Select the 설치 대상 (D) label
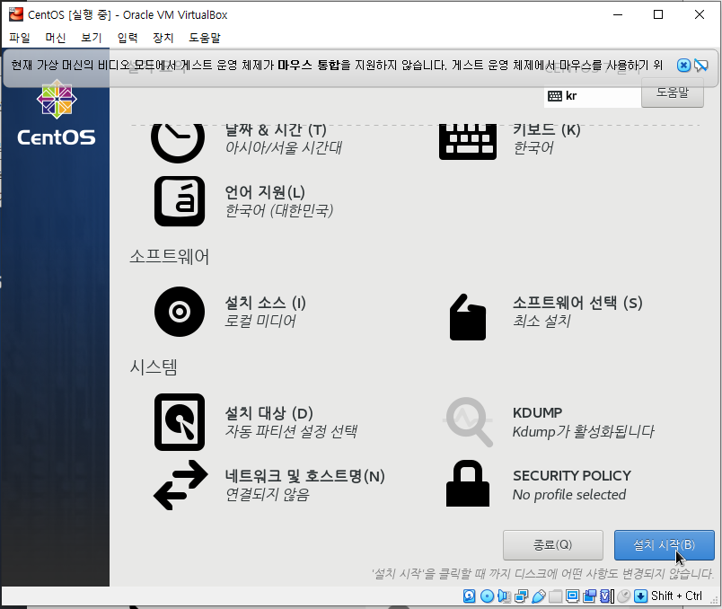722x609 pixels. (269, 413)
